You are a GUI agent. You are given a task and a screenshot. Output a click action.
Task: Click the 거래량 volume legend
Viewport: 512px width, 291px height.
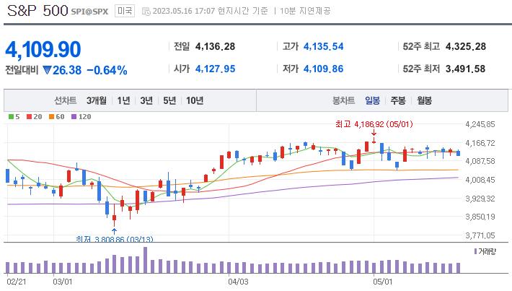pyautogui.click(x=485, y=251)
